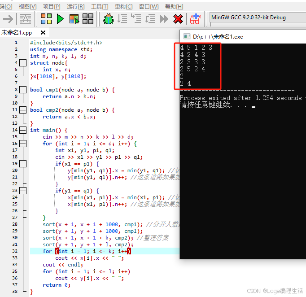This screenshot has height=297, width=306.
Task: Collapse the main function fold at line 14
Action: tap(23, 130)
